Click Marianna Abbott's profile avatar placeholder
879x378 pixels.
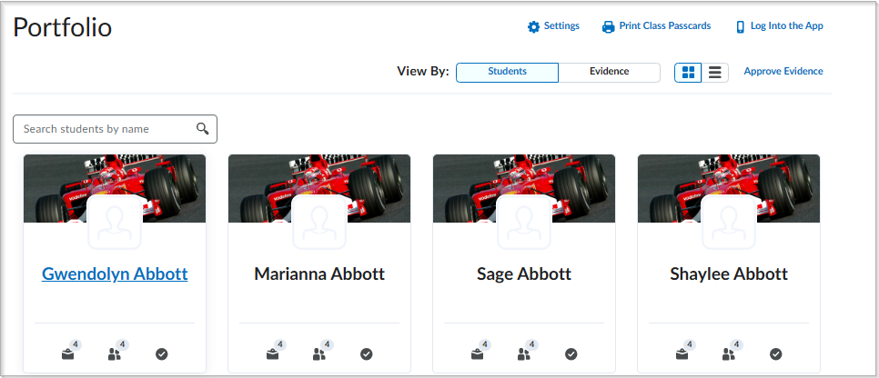[x=319, y=223]
